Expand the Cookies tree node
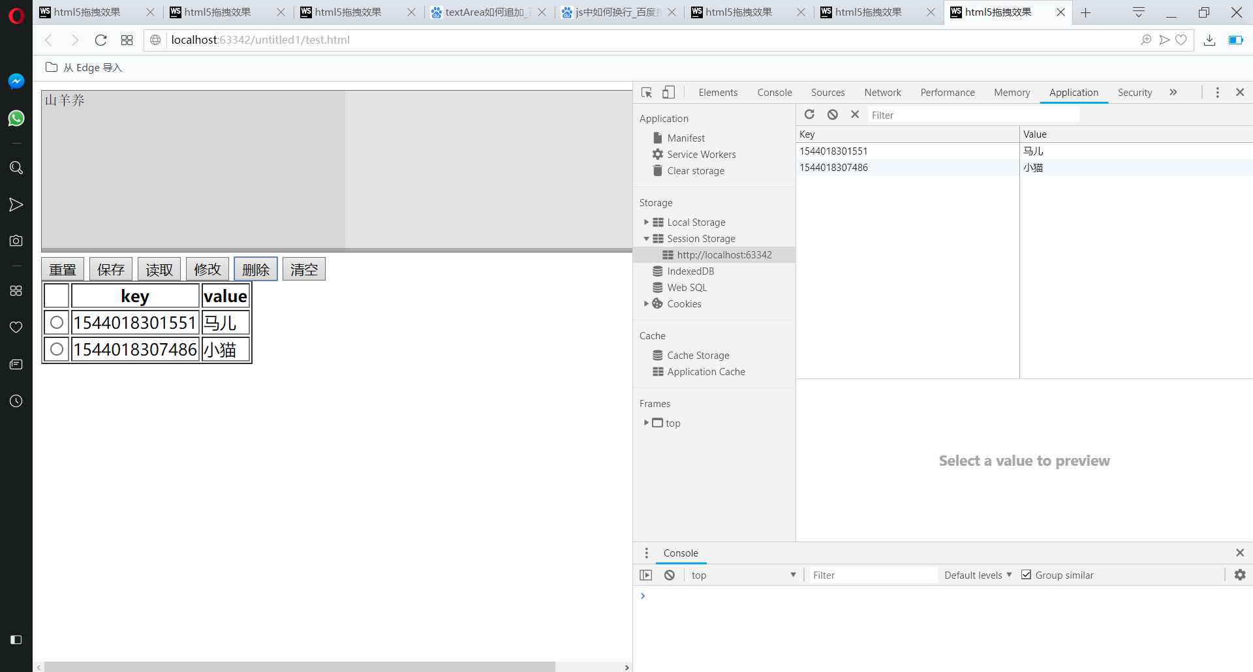This screenshot has height=672, width=1253. click(x=646, y=304)
